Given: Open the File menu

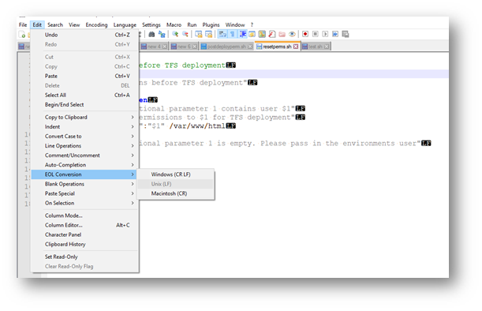Looking at the screenshot, I should coord(23,25).
